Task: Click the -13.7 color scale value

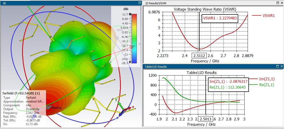Action: 125,46
